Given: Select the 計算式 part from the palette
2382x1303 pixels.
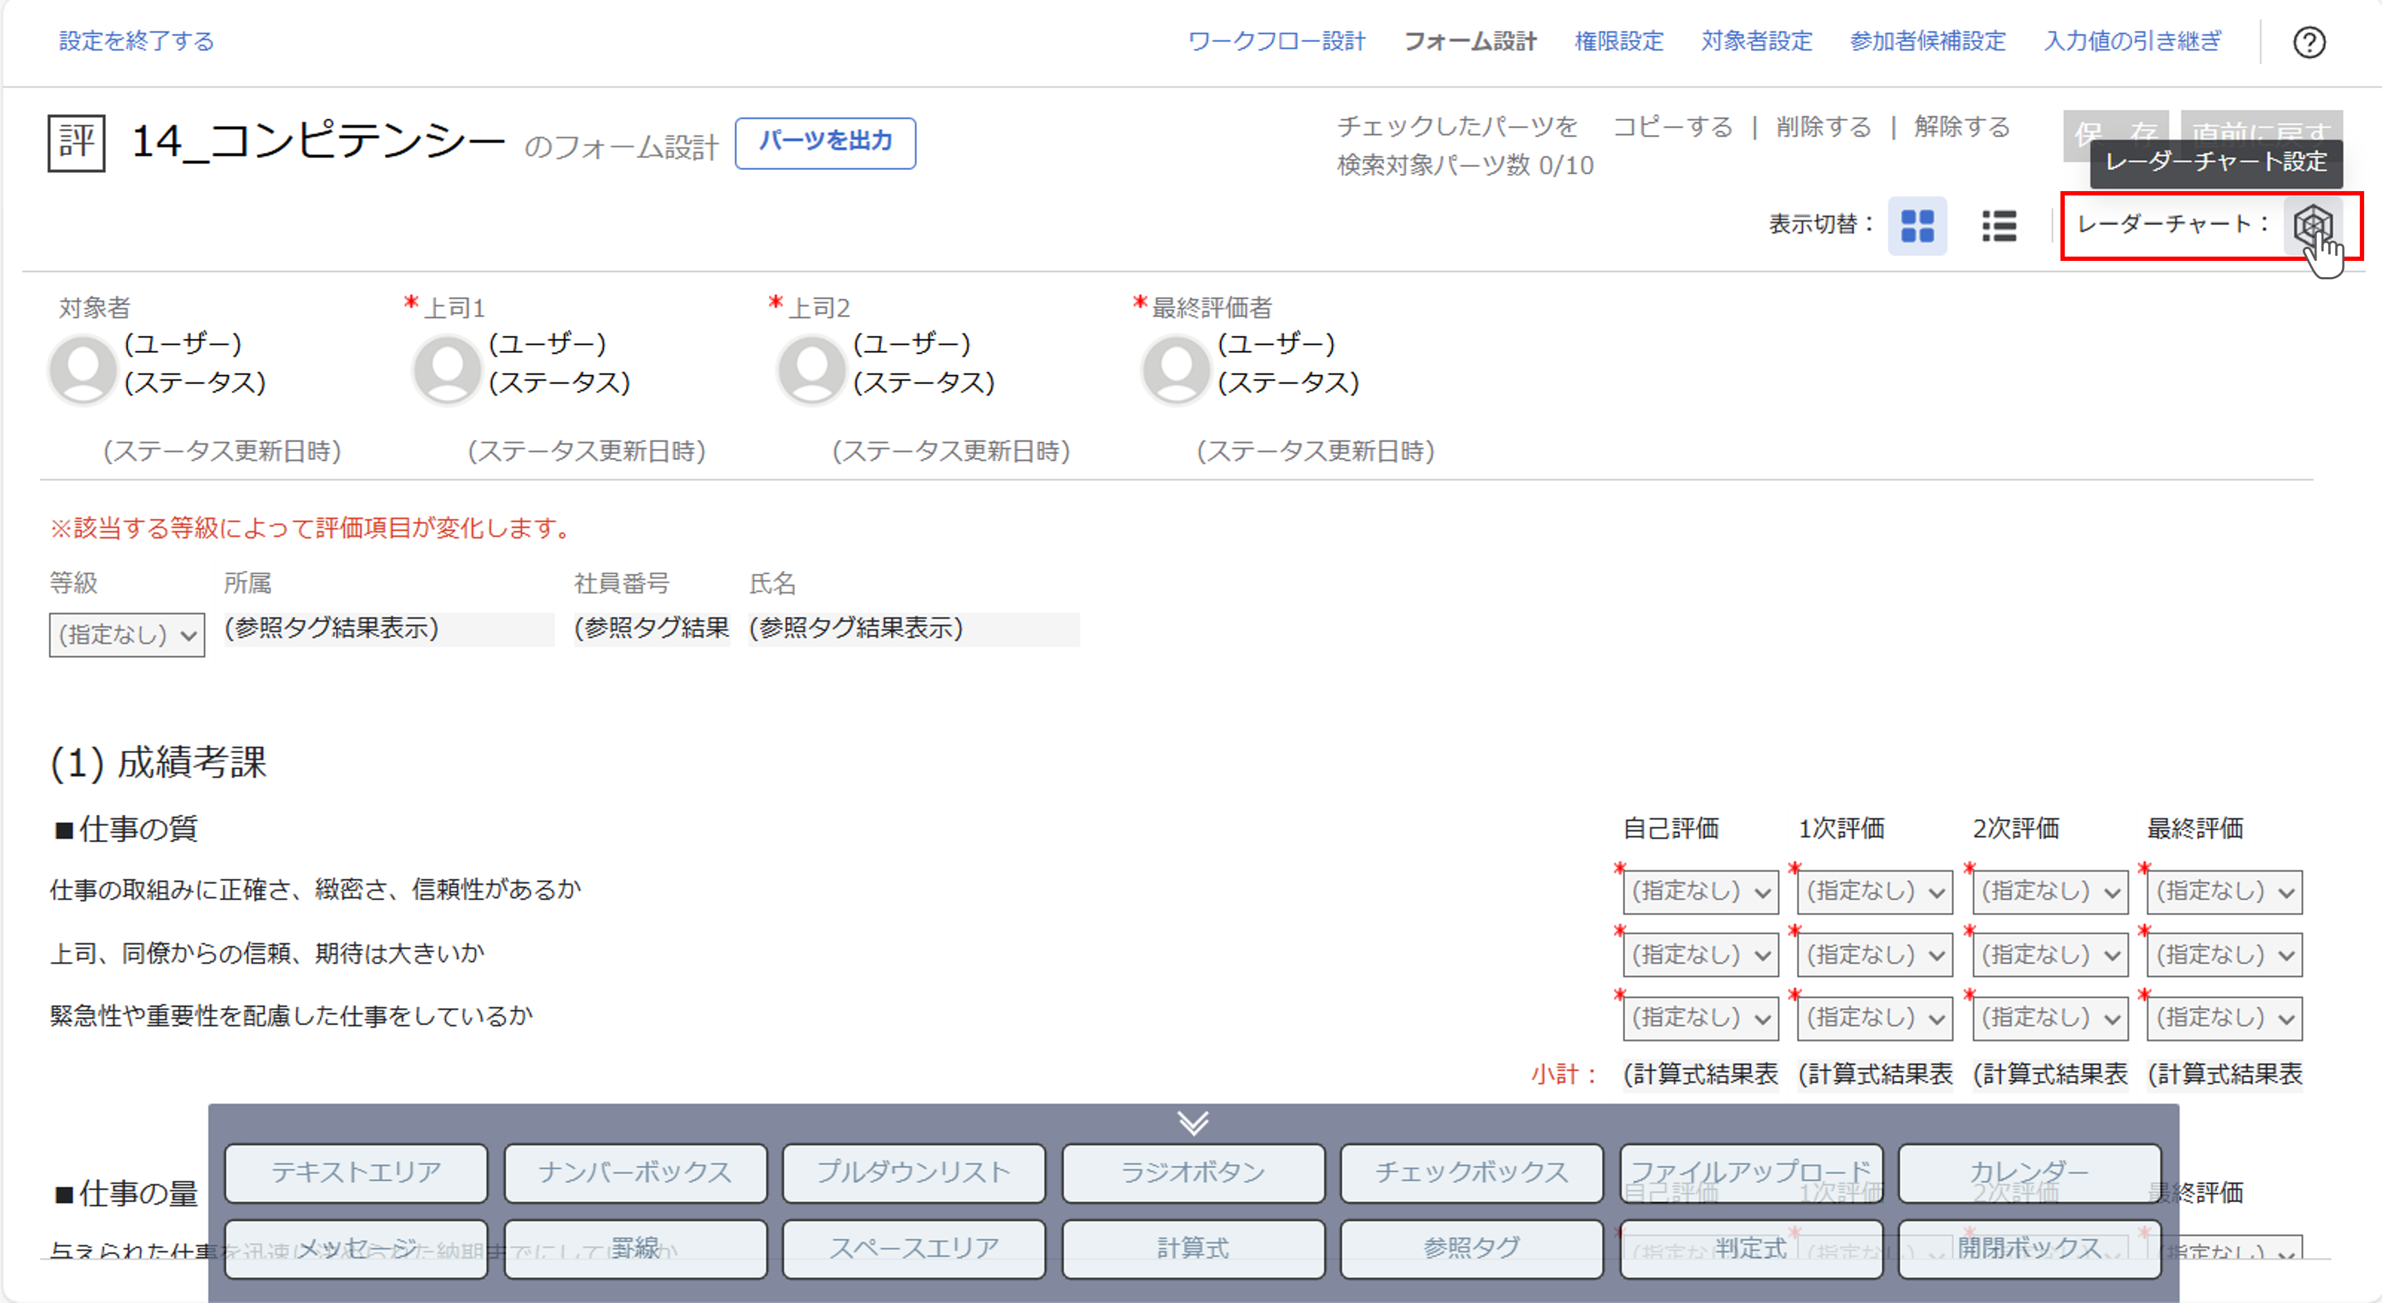Looking at the screenshot, I should (1193, 1248).
